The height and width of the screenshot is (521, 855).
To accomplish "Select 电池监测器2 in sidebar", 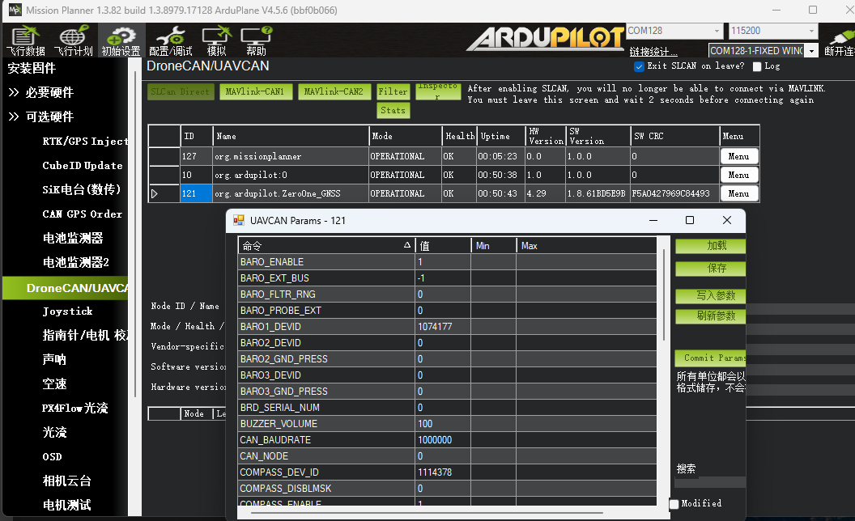I will coord(76,263).
